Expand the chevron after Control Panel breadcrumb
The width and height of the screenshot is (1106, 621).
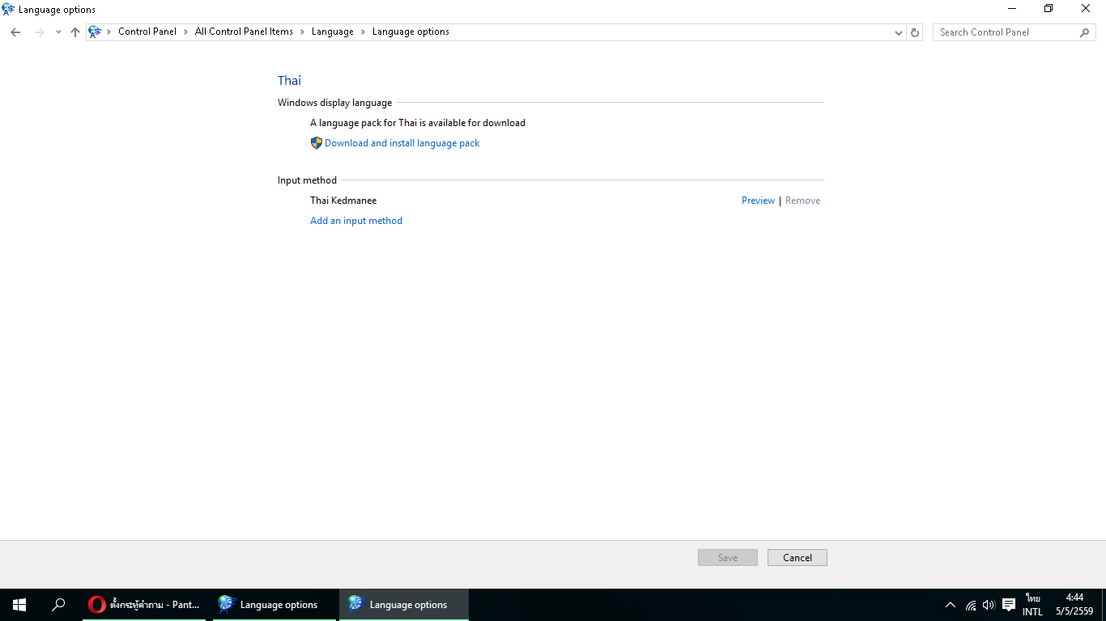(185, 32)
